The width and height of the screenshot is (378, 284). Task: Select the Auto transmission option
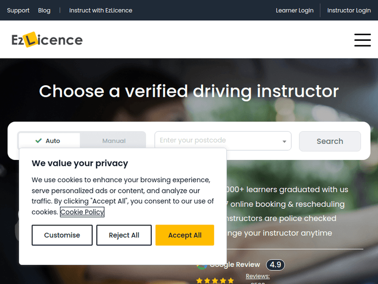coord(49,141)
